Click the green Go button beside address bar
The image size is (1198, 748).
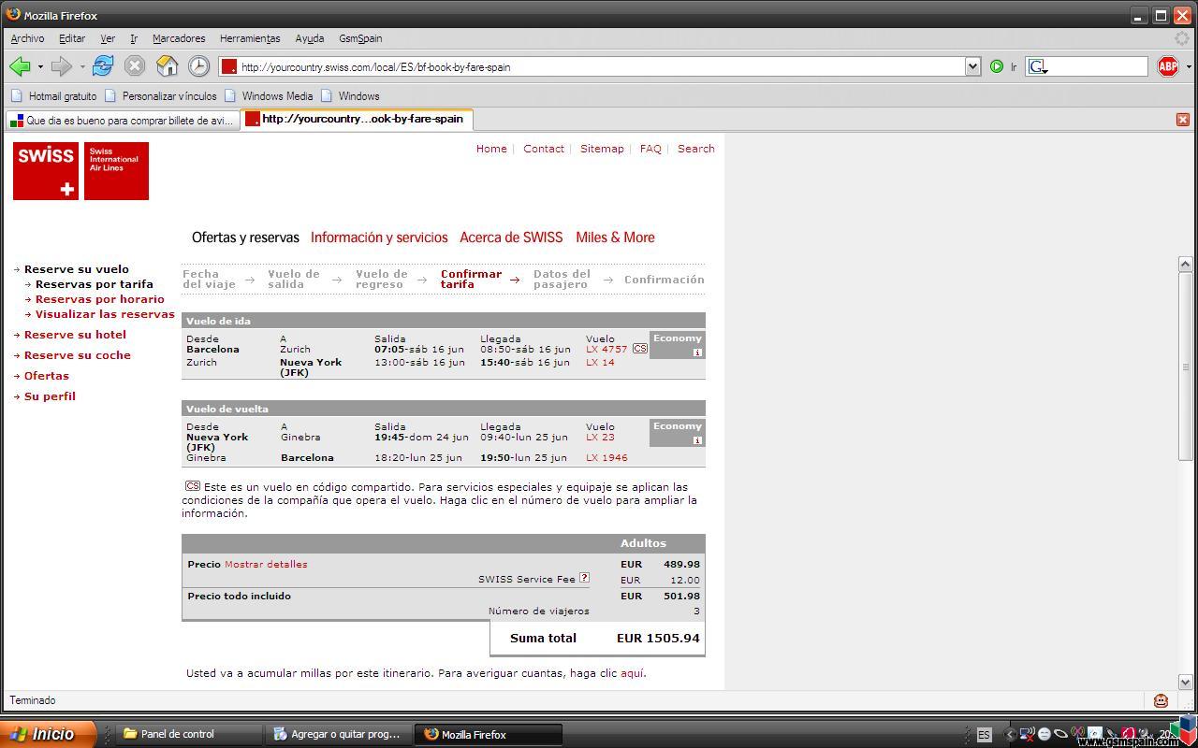point(997,66)
